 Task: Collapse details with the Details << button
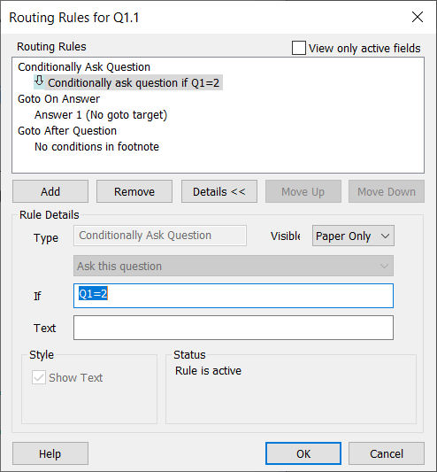(219, 191)
